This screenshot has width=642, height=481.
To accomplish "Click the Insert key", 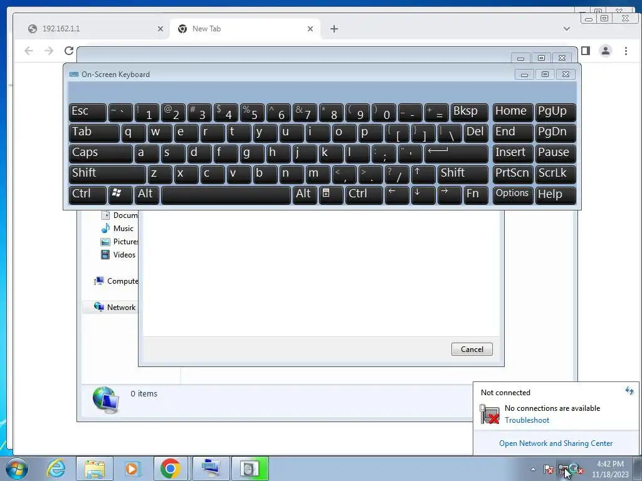I will pos(513,154).
